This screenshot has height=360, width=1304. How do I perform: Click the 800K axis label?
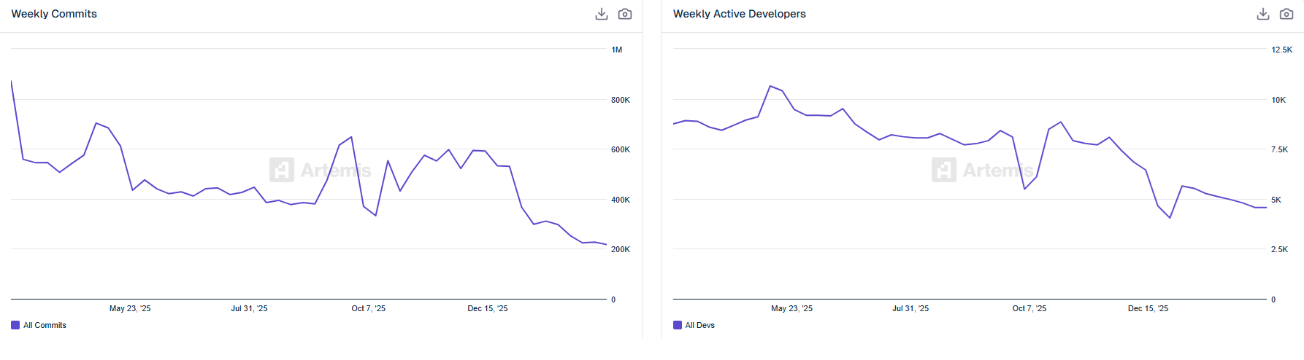click(621, 100)
